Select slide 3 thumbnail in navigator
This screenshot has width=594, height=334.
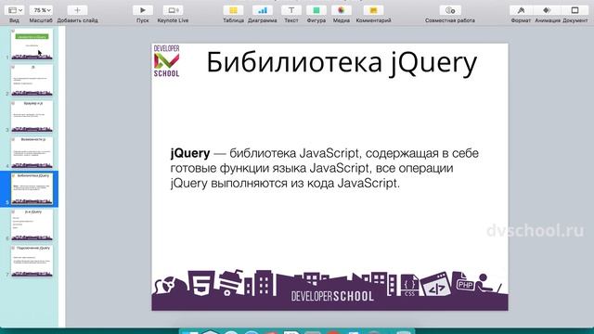pos(32,116)
